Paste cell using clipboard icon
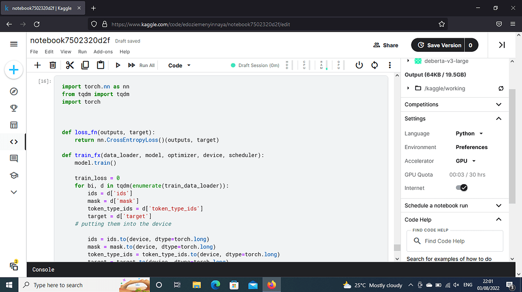Screen dimensions: 522x292 [100, 65]
